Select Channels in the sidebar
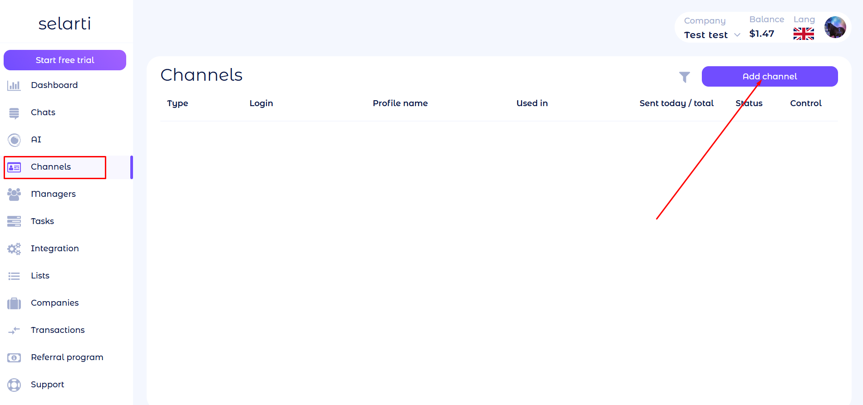The height and width of the screenshot is (405, 863). click(51, 167)
